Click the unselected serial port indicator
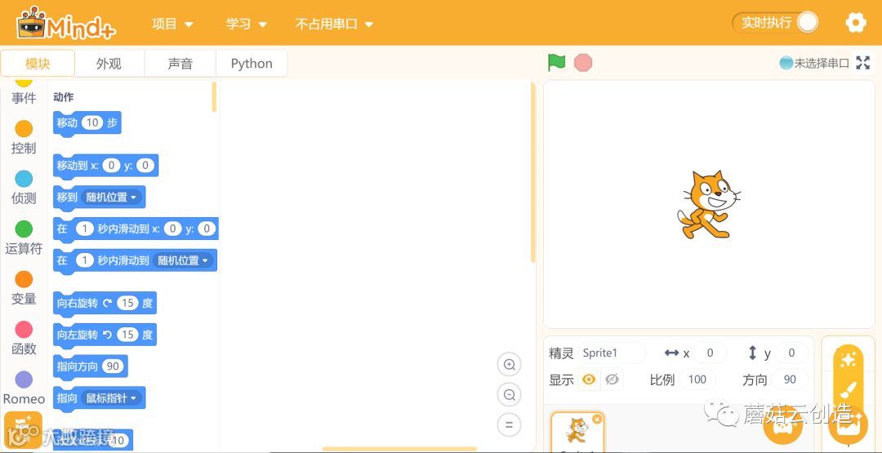The image size is (882, 453). point(814,63)
